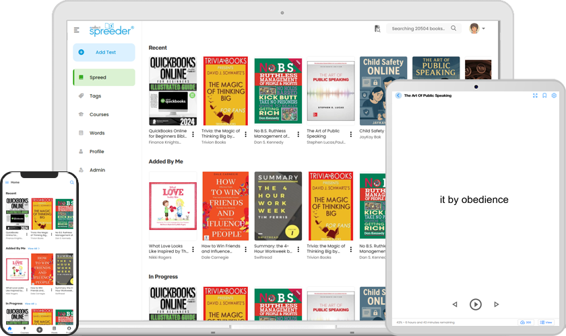Viewport: 566px width, 336px height.
Task: Click play button in tablet reader
Action: tap(476, 304)
